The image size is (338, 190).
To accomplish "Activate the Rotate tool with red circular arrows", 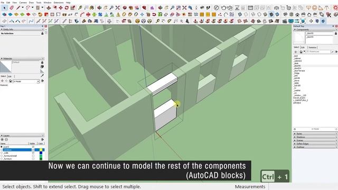I will point(67,8).
